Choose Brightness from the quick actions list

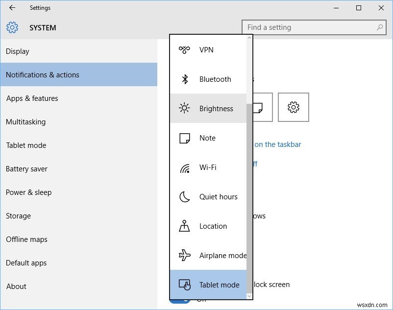coord(217,109)
